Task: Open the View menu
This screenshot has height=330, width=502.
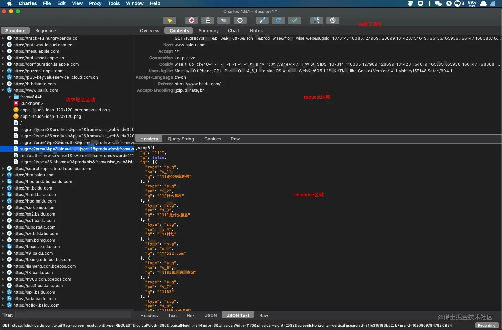Action: tap(77, 3)
